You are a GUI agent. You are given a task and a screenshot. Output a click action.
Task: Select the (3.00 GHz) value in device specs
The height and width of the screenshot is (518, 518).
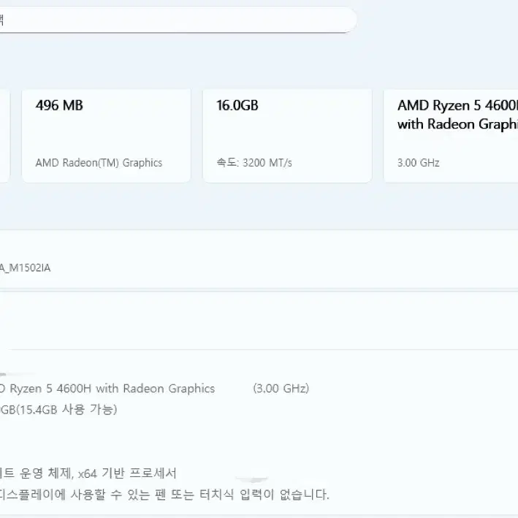pos(281,389)
